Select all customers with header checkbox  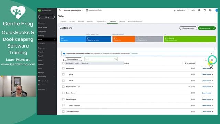tap(63, 63)
